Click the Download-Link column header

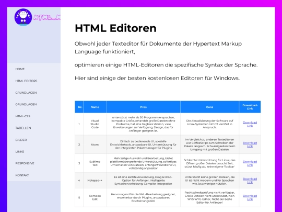(x=250, y=107)
